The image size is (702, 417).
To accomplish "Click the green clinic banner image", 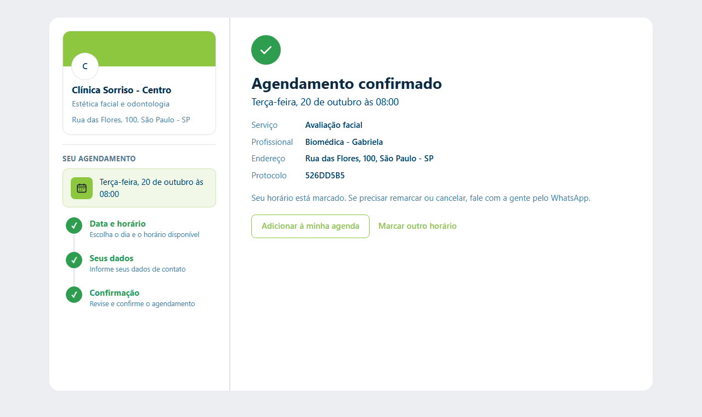I will click(x=139, y=49).
